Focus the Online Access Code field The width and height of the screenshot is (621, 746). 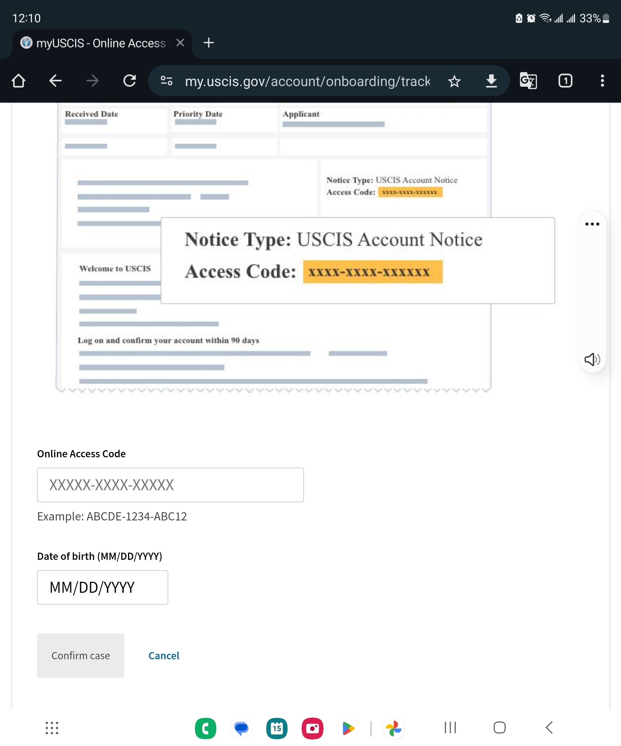pyautogui.click(x=170, y=485)
